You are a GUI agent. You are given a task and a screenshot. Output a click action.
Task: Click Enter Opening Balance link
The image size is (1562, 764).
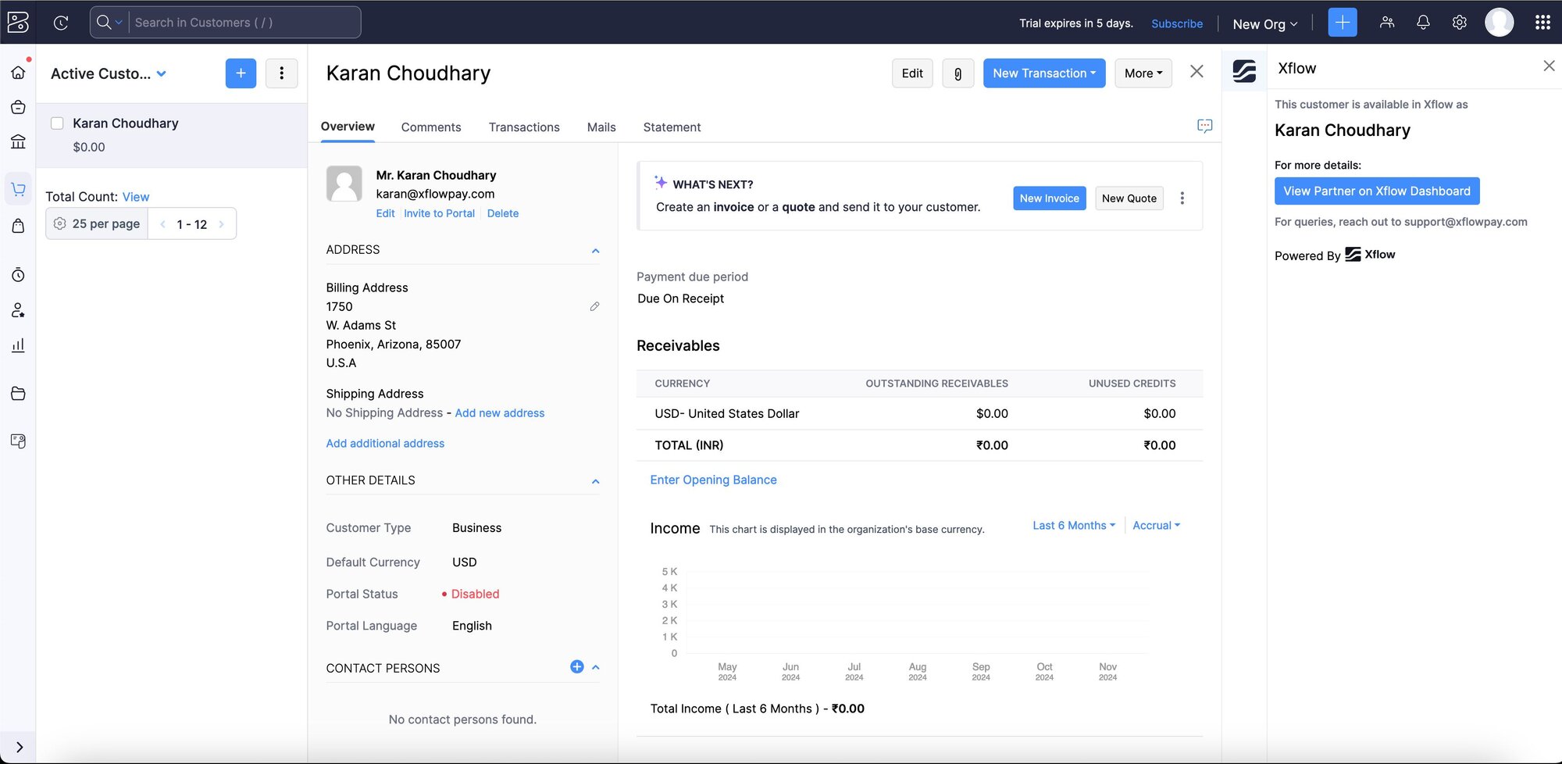[713, 480]
